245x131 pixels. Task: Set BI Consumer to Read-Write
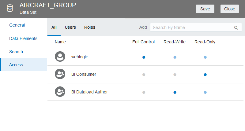click(175, 75)
